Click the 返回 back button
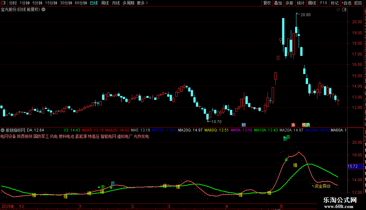 (358, 3)
